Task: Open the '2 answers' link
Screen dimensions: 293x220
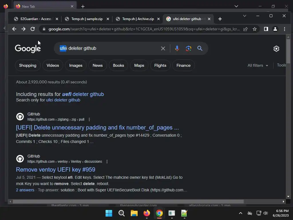Action: (x=25, y=190)
